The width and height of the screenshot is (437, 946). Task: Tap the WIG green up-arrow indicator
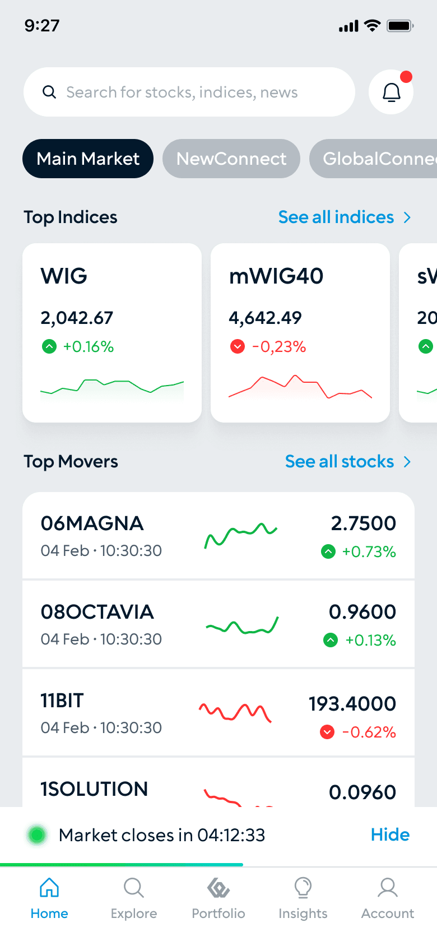point(49,346)
